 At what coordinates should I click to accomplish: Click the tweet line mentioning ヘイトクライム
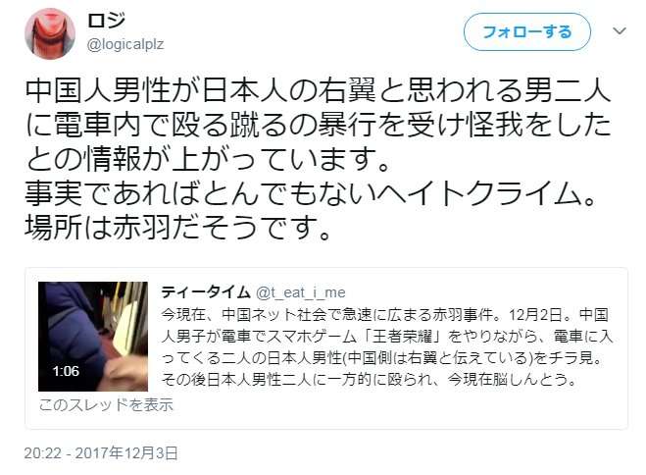[311, 193]
